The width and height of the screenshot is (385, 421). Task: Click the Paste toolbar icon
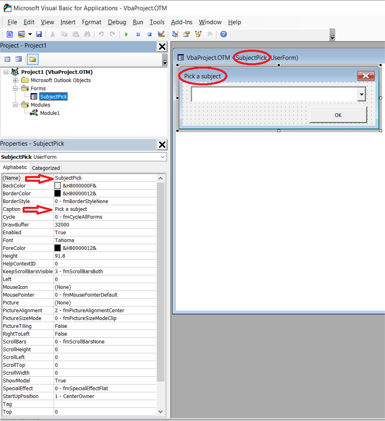point(76,34)
